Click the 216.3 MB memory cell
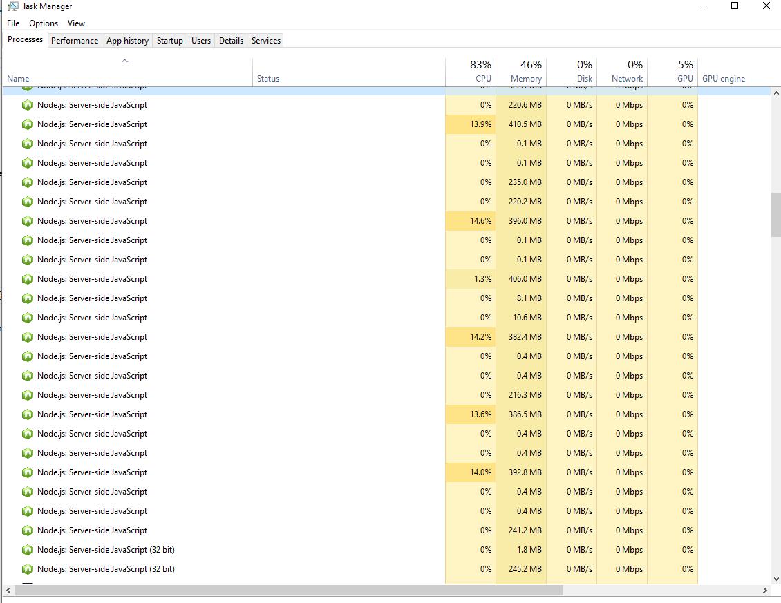 521,395
